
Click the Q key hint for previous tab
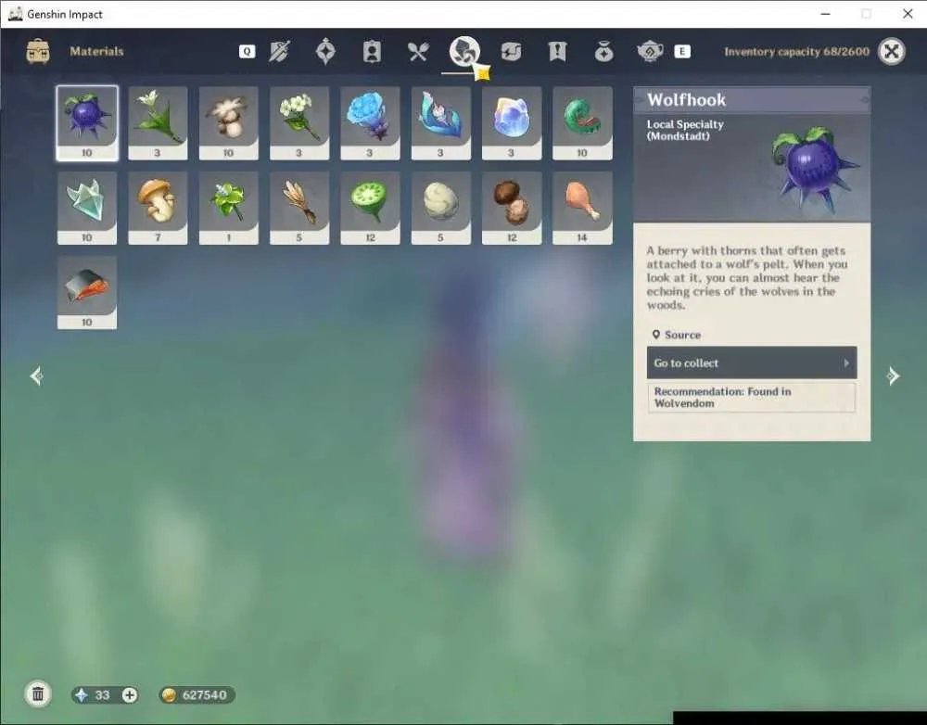[x=248, y=51]
